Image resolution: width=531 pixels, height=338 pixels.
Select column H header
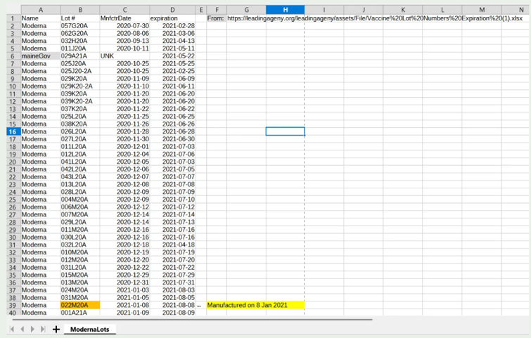point(285,10)
